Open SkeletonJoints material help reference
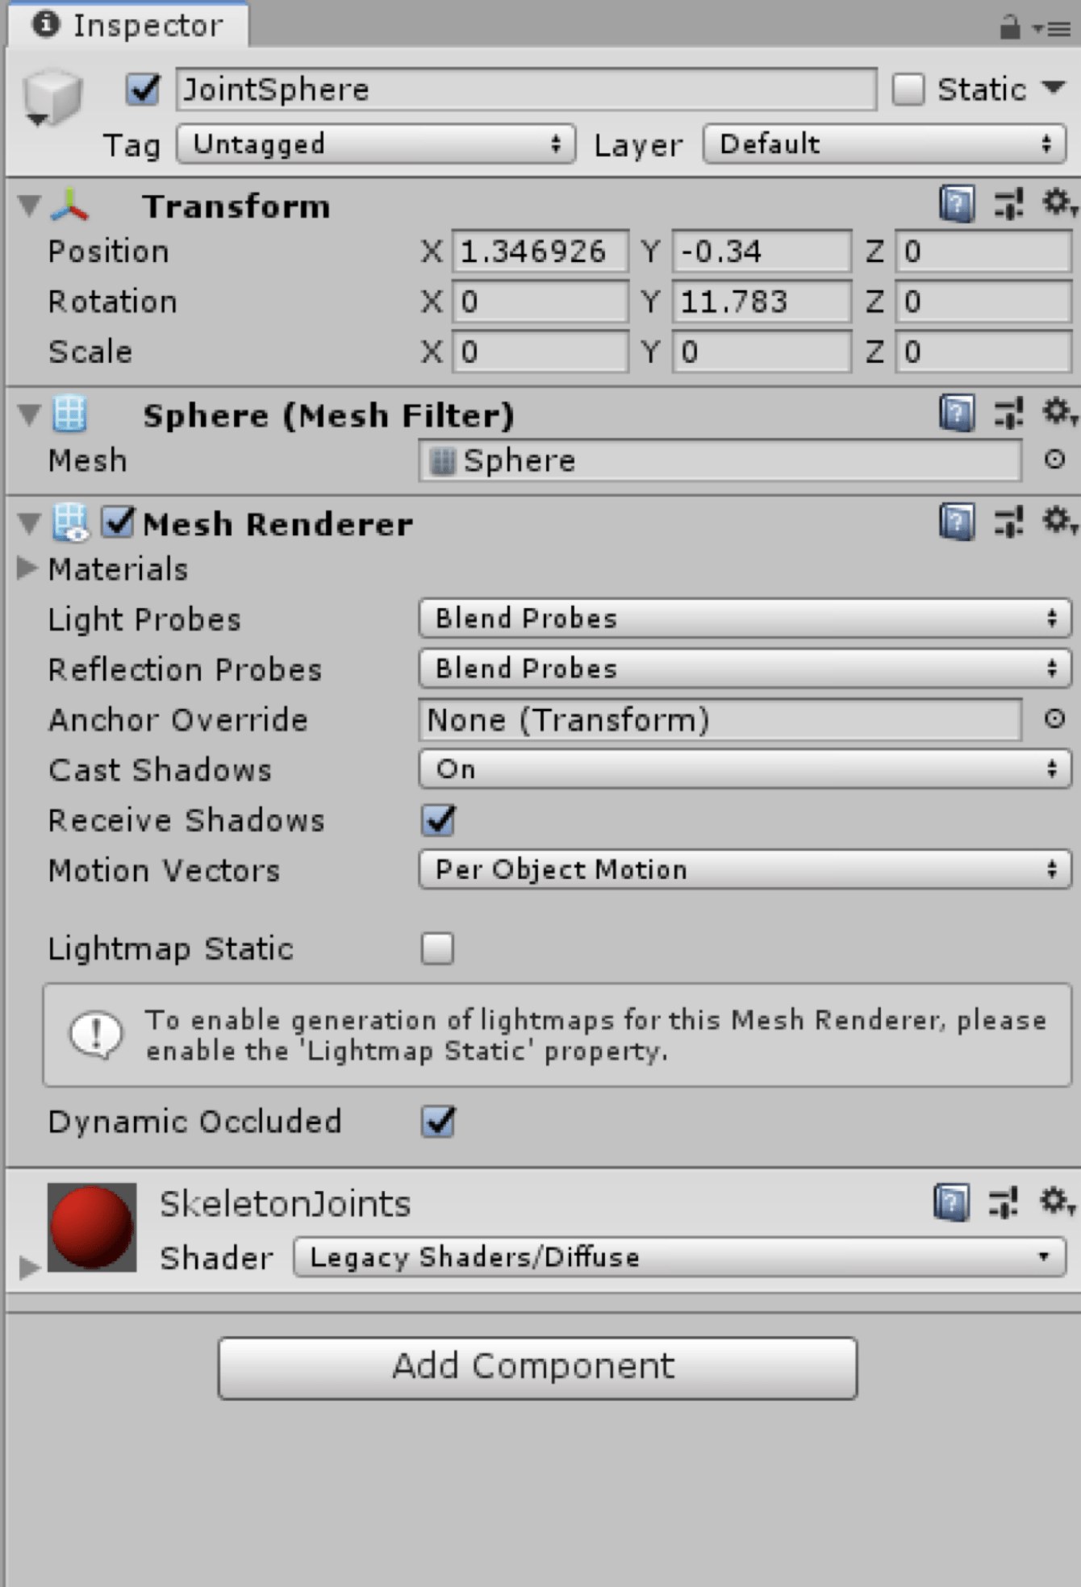The width and height of the screenshot is (1081, 1587). click(x=951, y=1202)
